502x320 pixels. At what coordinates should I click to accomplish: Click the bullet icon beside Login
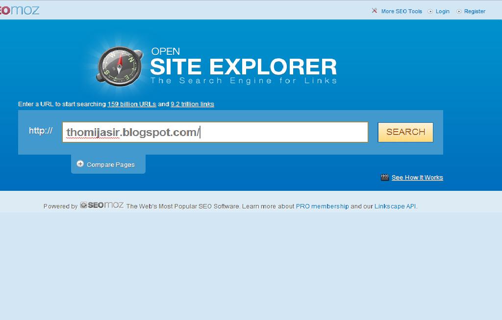(430, 12)
